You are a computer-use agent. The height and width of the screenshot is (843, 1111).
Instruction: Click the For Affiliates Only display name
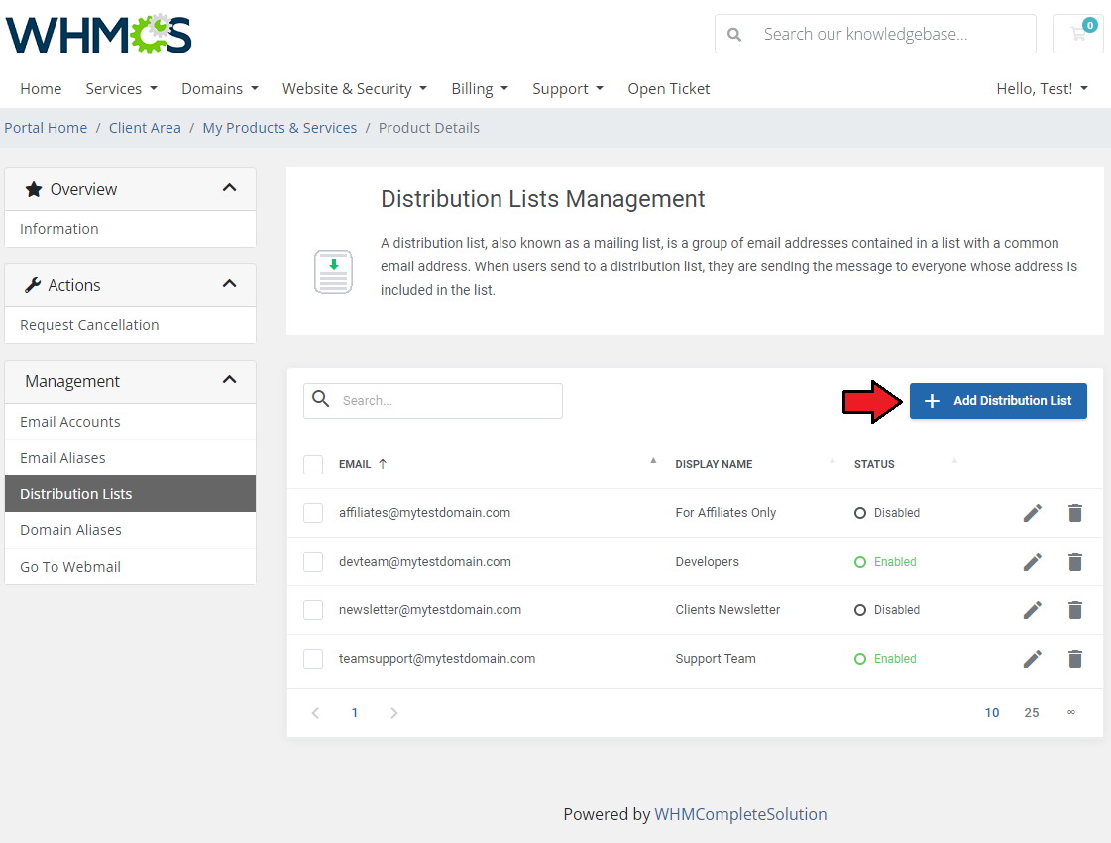point(725,513)
